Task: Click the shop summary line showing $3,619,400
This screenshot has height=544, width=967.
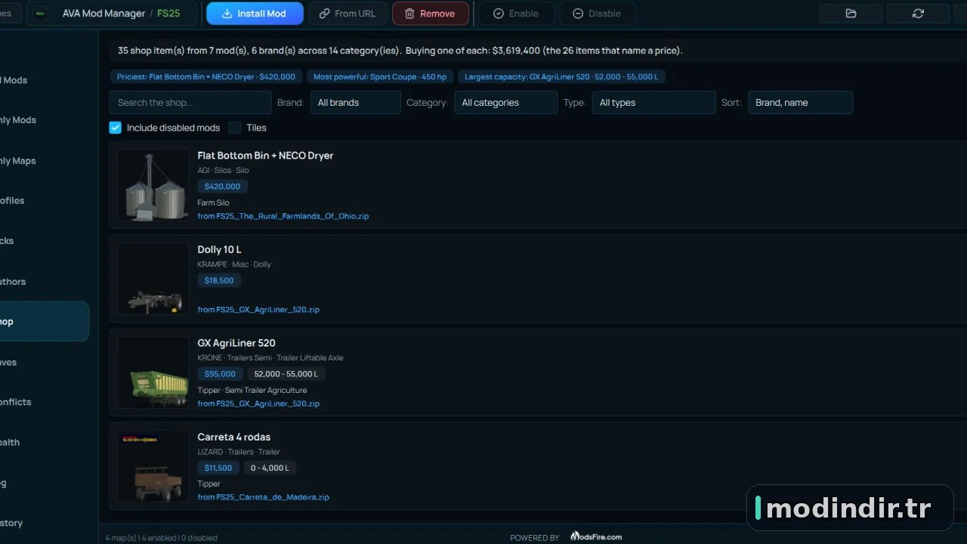Action: pyautogui.click(x=400, y=51)
